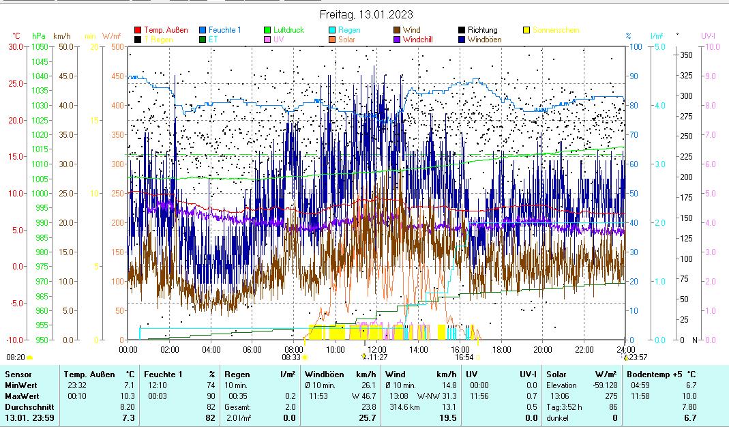This screenshot has width=729, height=427.
Task: Click the hPa axis unit label
Action: click(x=39, y=35)
